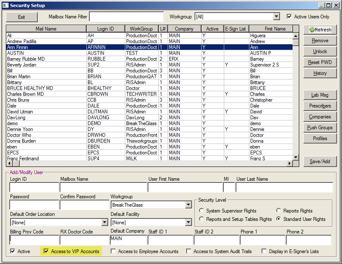The height and width of the screenshot is (264, 342).
Task: Open Lab Msg settings
Action: pyautogui.click(x=320, y=95)
